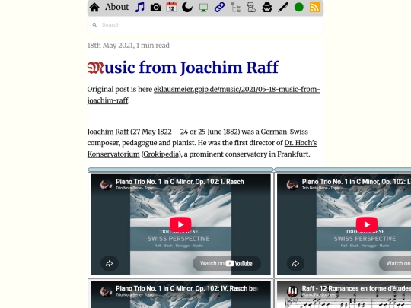Image resolution: width=411 pixels, height=308 pixels.
Task: Click the cat icon in navbar
Action: pos(251,8)
